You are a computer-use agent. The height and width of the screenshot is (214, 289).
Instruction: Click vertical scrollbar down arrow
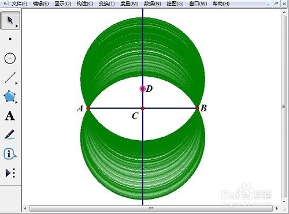pos(284,202)
